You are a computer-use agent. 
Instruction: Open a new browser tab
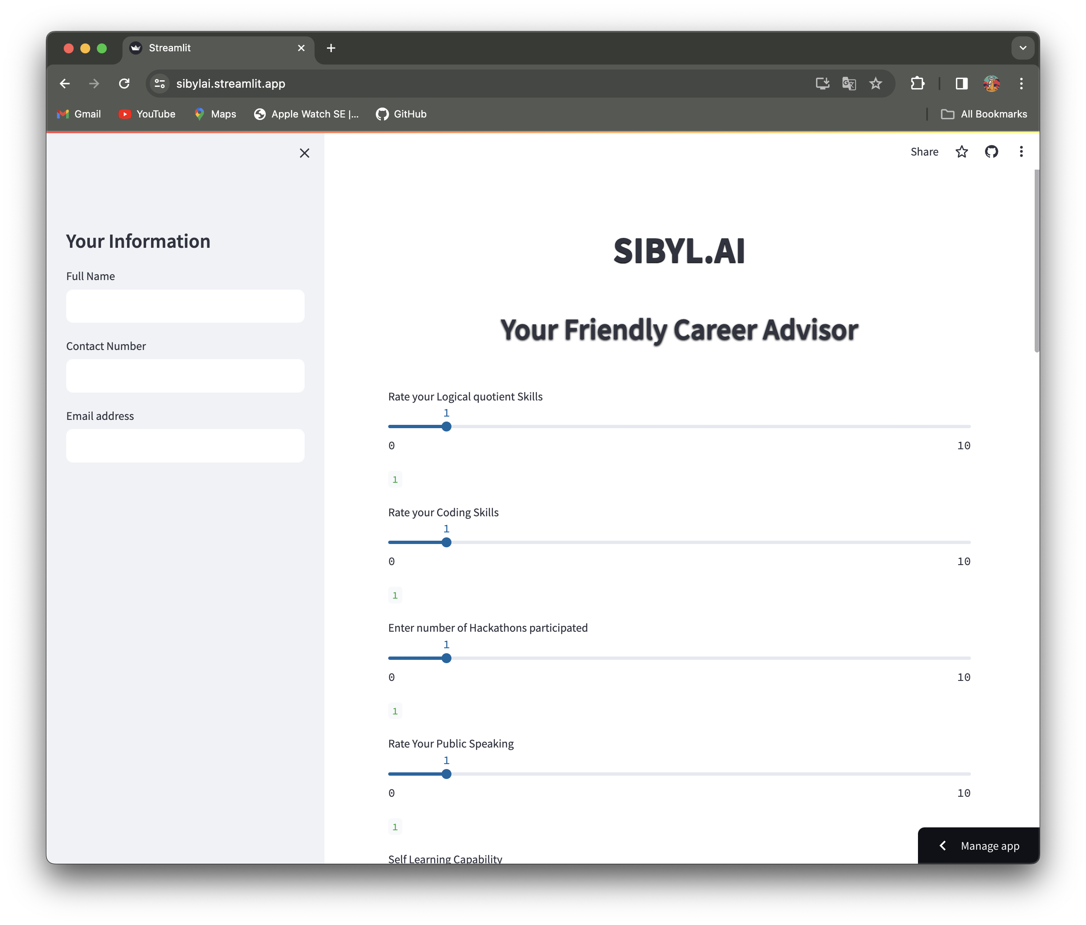click(x=331, y=48)
